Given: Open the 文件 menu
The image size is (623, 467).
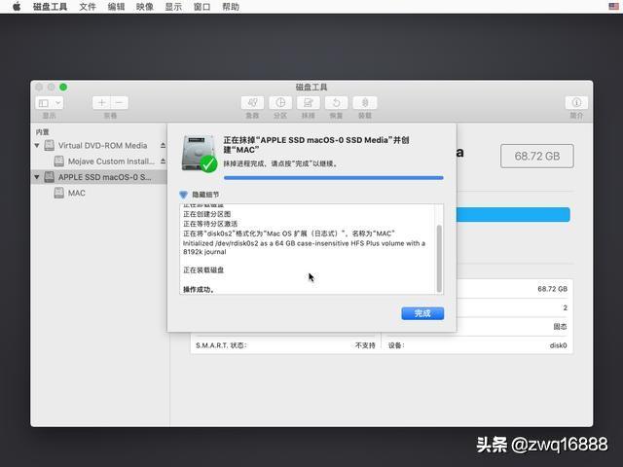Looking at the screenshot, I should 88,7.
